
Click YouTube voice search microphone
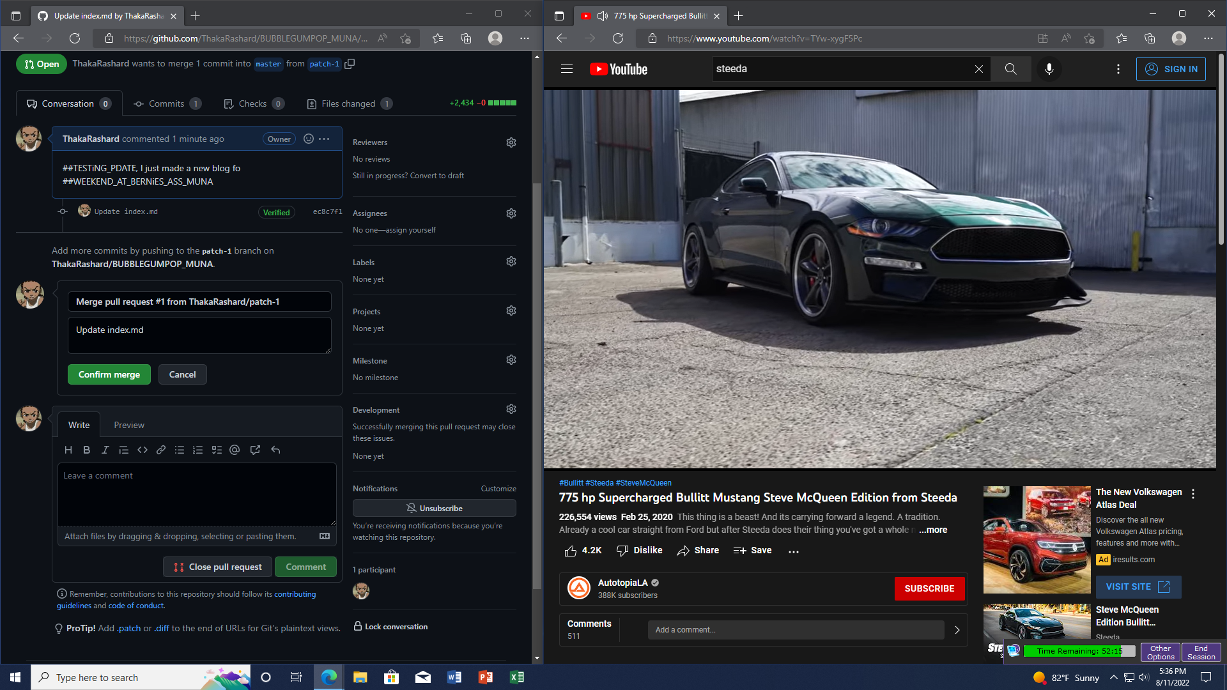(1049, 69)
